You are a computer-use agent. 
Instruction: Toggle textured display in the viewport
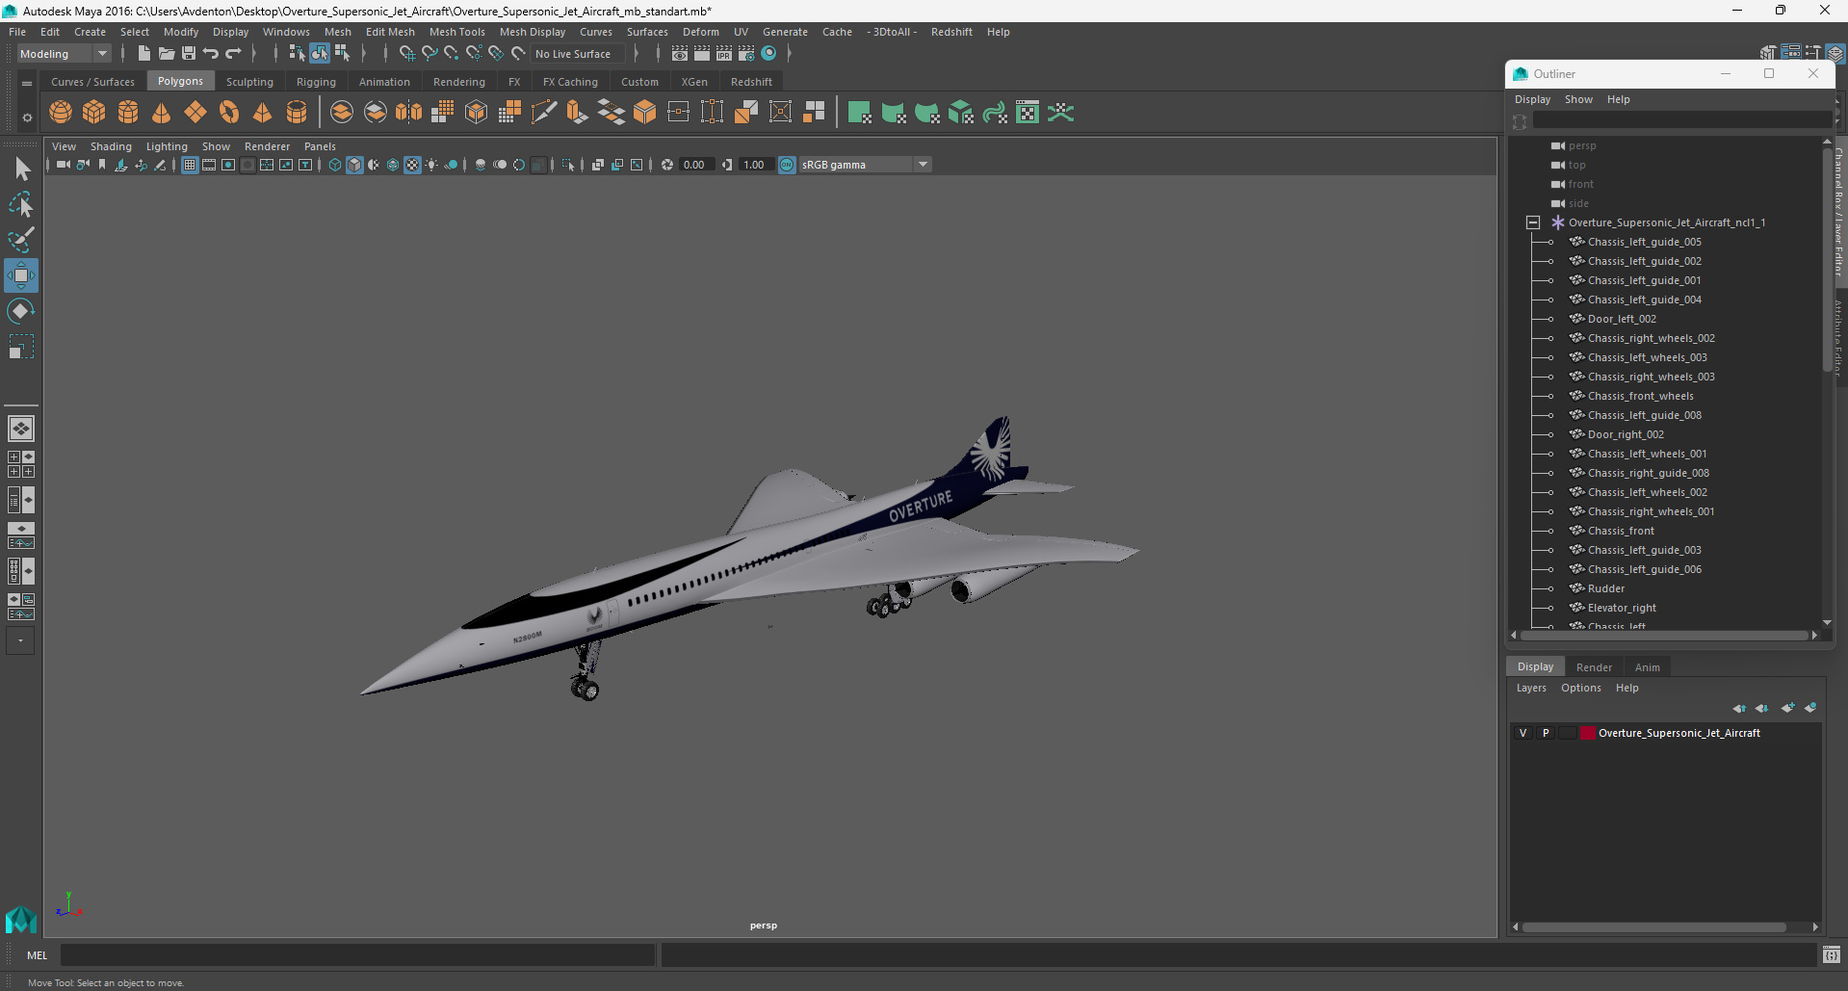click(x=412, y=165)
